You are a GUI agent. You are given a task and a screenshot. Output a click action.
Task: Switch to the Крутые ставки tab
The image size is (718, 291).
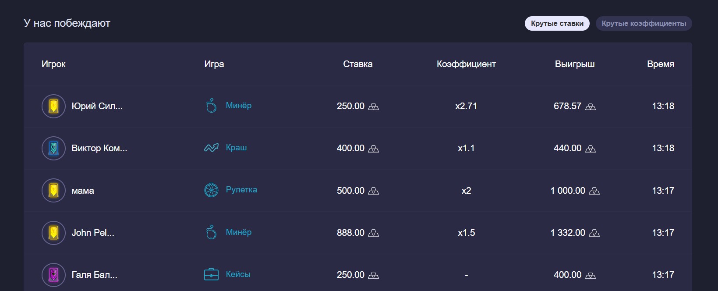557,23
